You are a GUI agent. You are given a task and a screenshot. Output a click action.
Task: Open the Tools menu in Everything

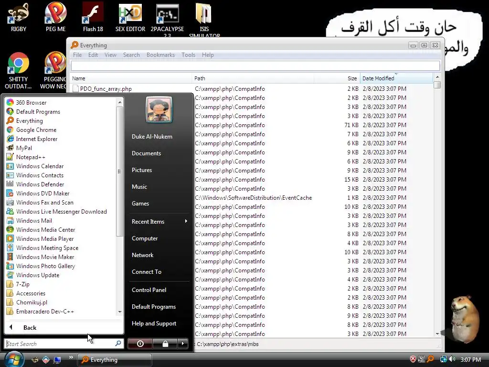point(188,55)
